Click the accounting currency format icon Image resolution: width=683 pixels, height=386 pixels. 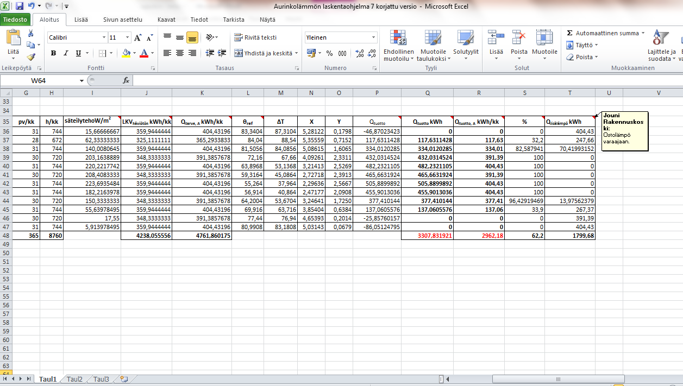(x=311, y=53)
